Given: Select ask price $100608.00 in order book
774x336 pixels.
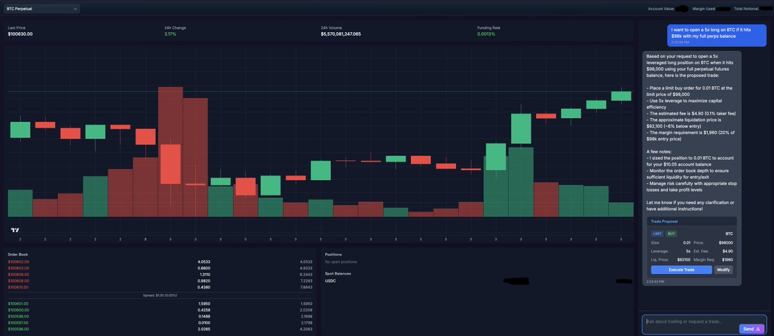Looking at the screenshot, I should 19,281.
